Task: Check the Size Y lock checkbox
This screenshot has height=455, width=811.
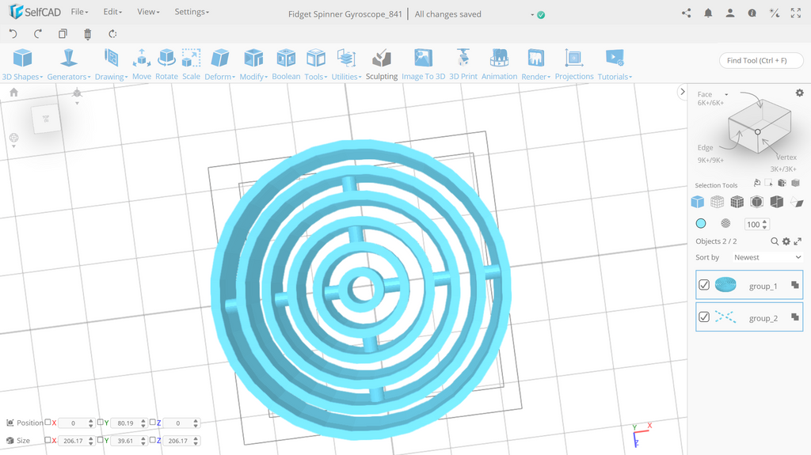Action: pos(101,440)
